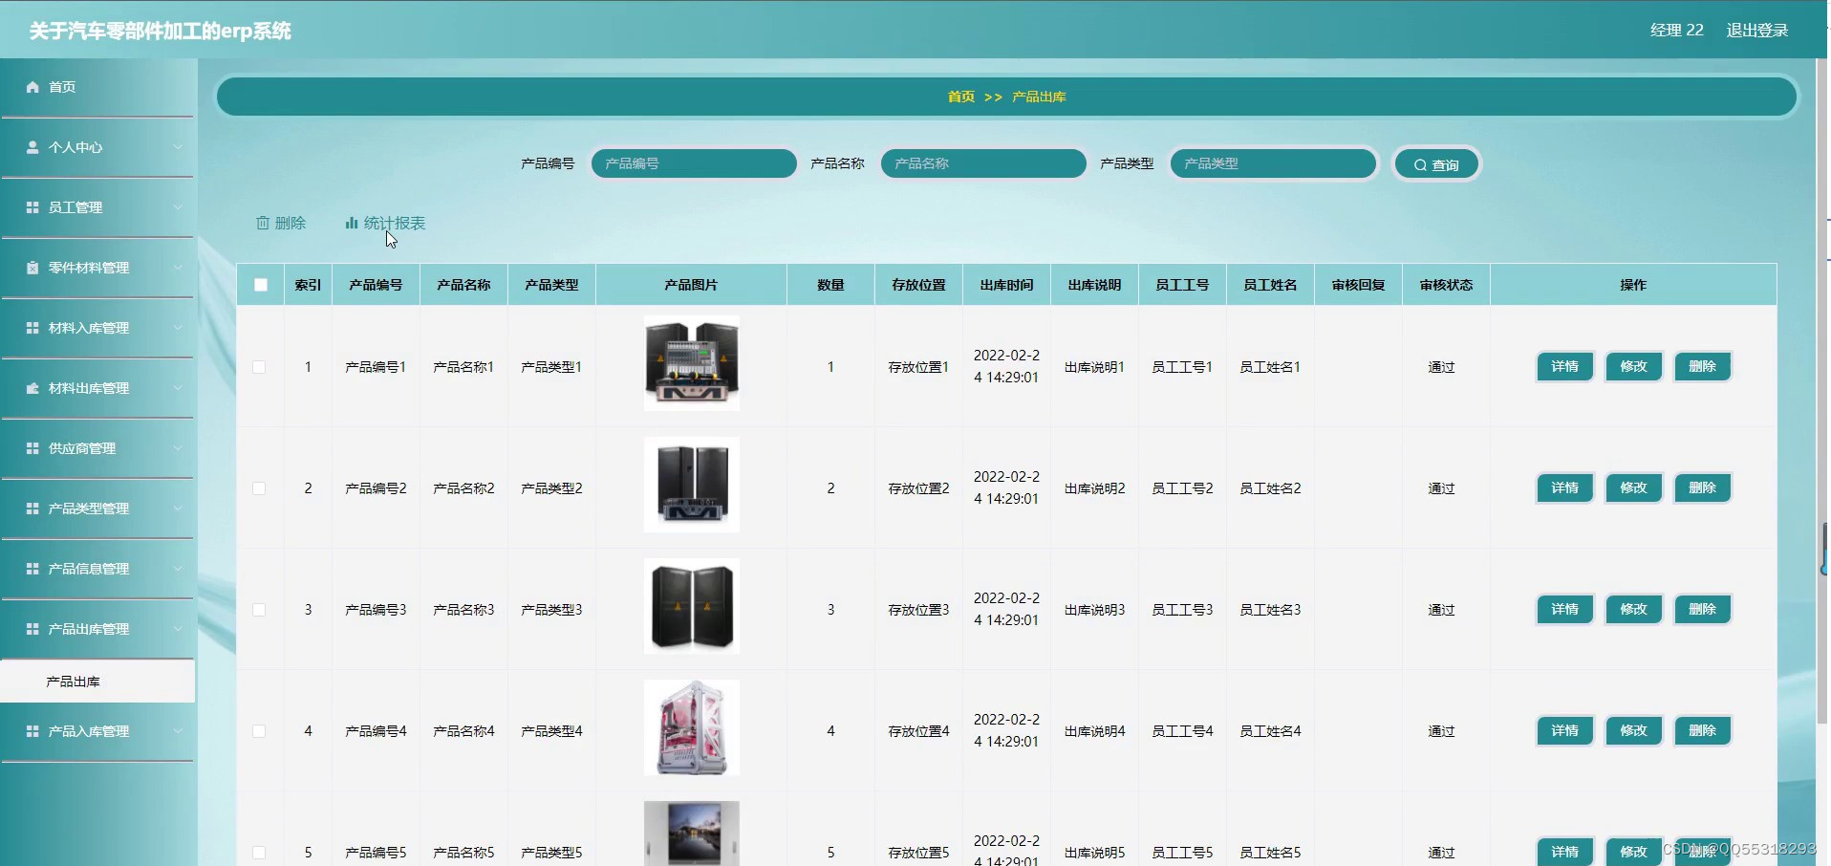Screen dimensions: 1831x866
Task: Expand the 产品类型管理 menu arrow
Action: coord(178,509)
